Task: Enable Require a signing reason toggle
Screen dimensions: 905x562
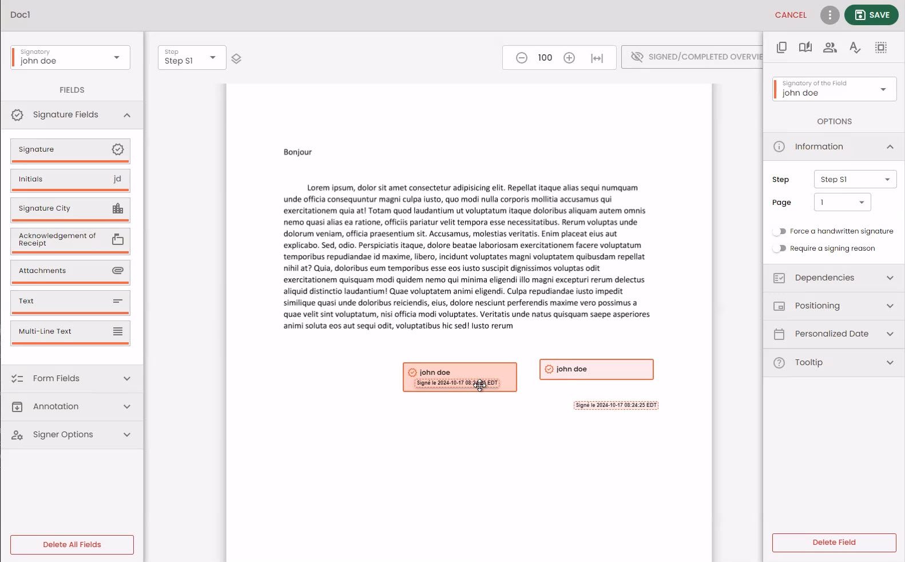Action: 779,248
